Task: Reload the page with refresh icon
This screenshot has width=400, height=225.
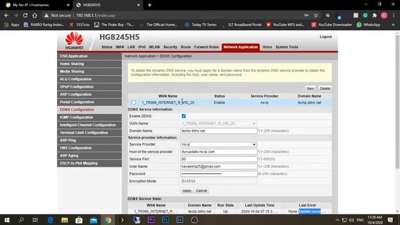Action: (x=25, y=15)
